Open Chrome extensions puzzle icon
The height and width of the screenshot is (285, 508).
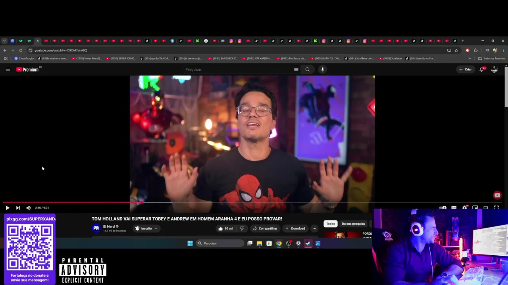(475, 50)
